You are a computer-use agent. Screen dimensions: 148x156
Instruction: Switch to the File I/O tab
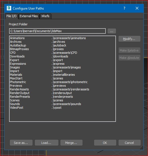12,16
